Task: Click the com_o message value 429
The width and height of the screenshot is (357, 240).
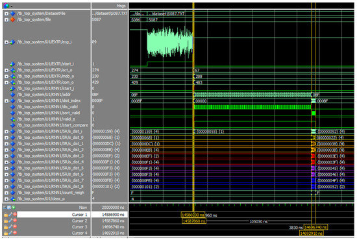Action: (95, 82)
